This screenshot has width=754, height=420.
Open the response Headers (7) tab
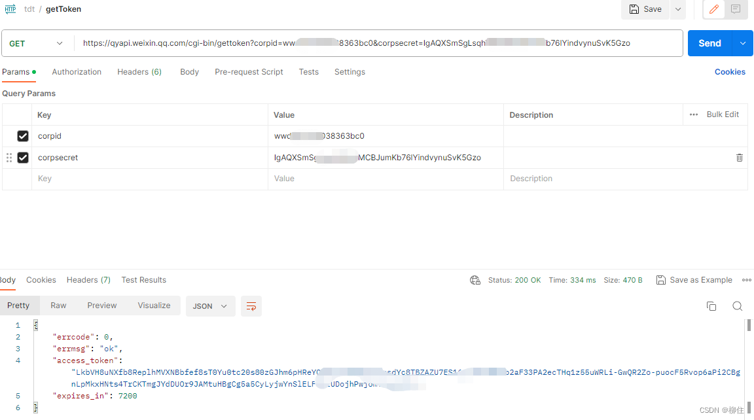click(x=88, y=280)
